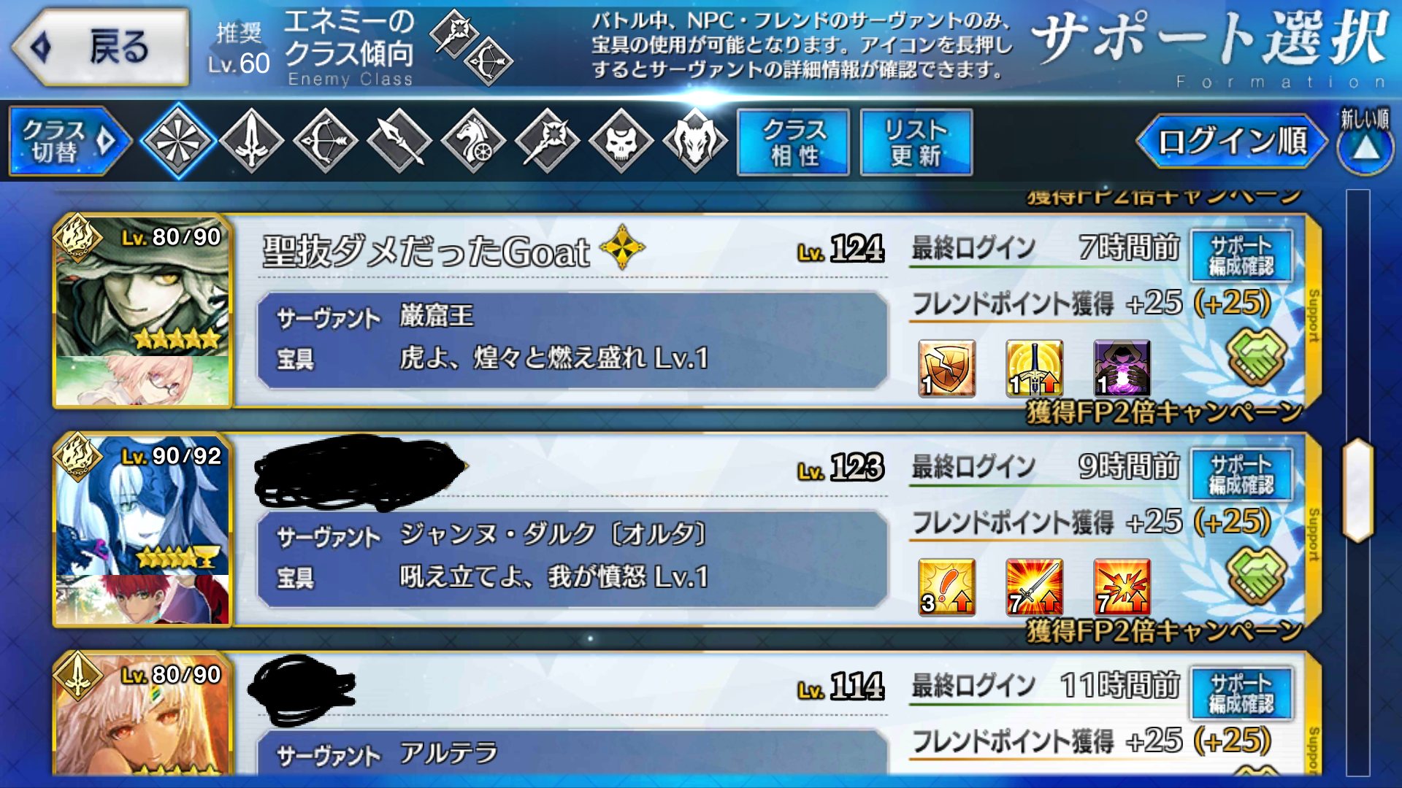Select the アルテラ support entry
1402x788 pixels.
click(x=686, y=714)
